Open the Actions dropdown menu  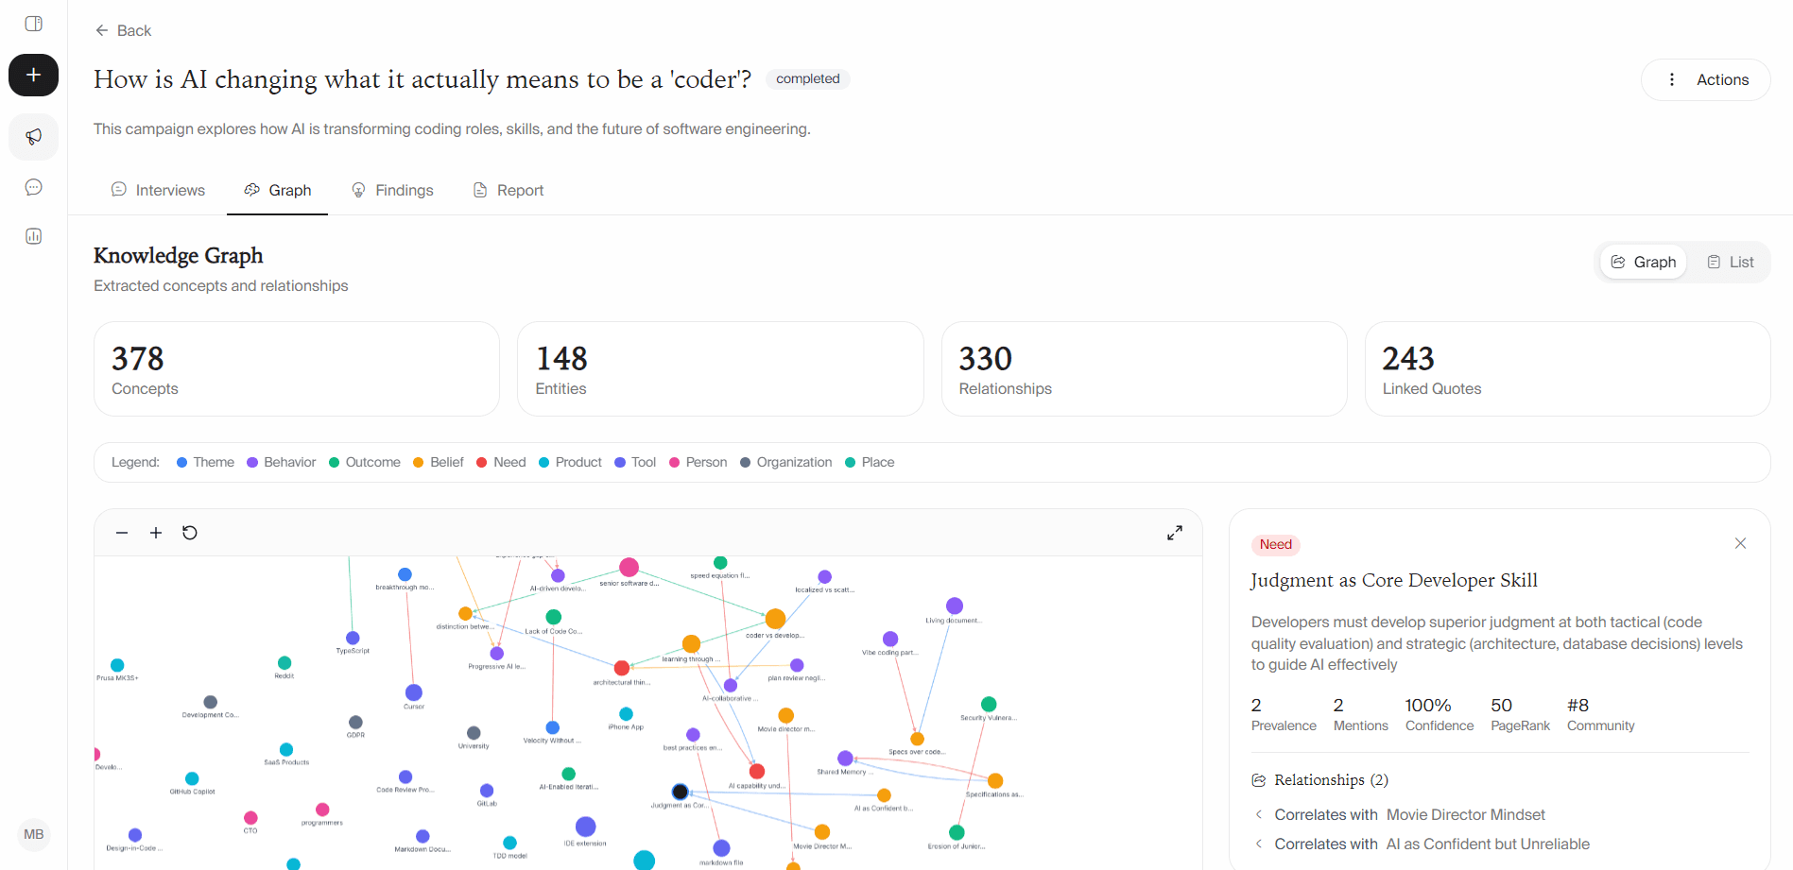coord(1705,79)
